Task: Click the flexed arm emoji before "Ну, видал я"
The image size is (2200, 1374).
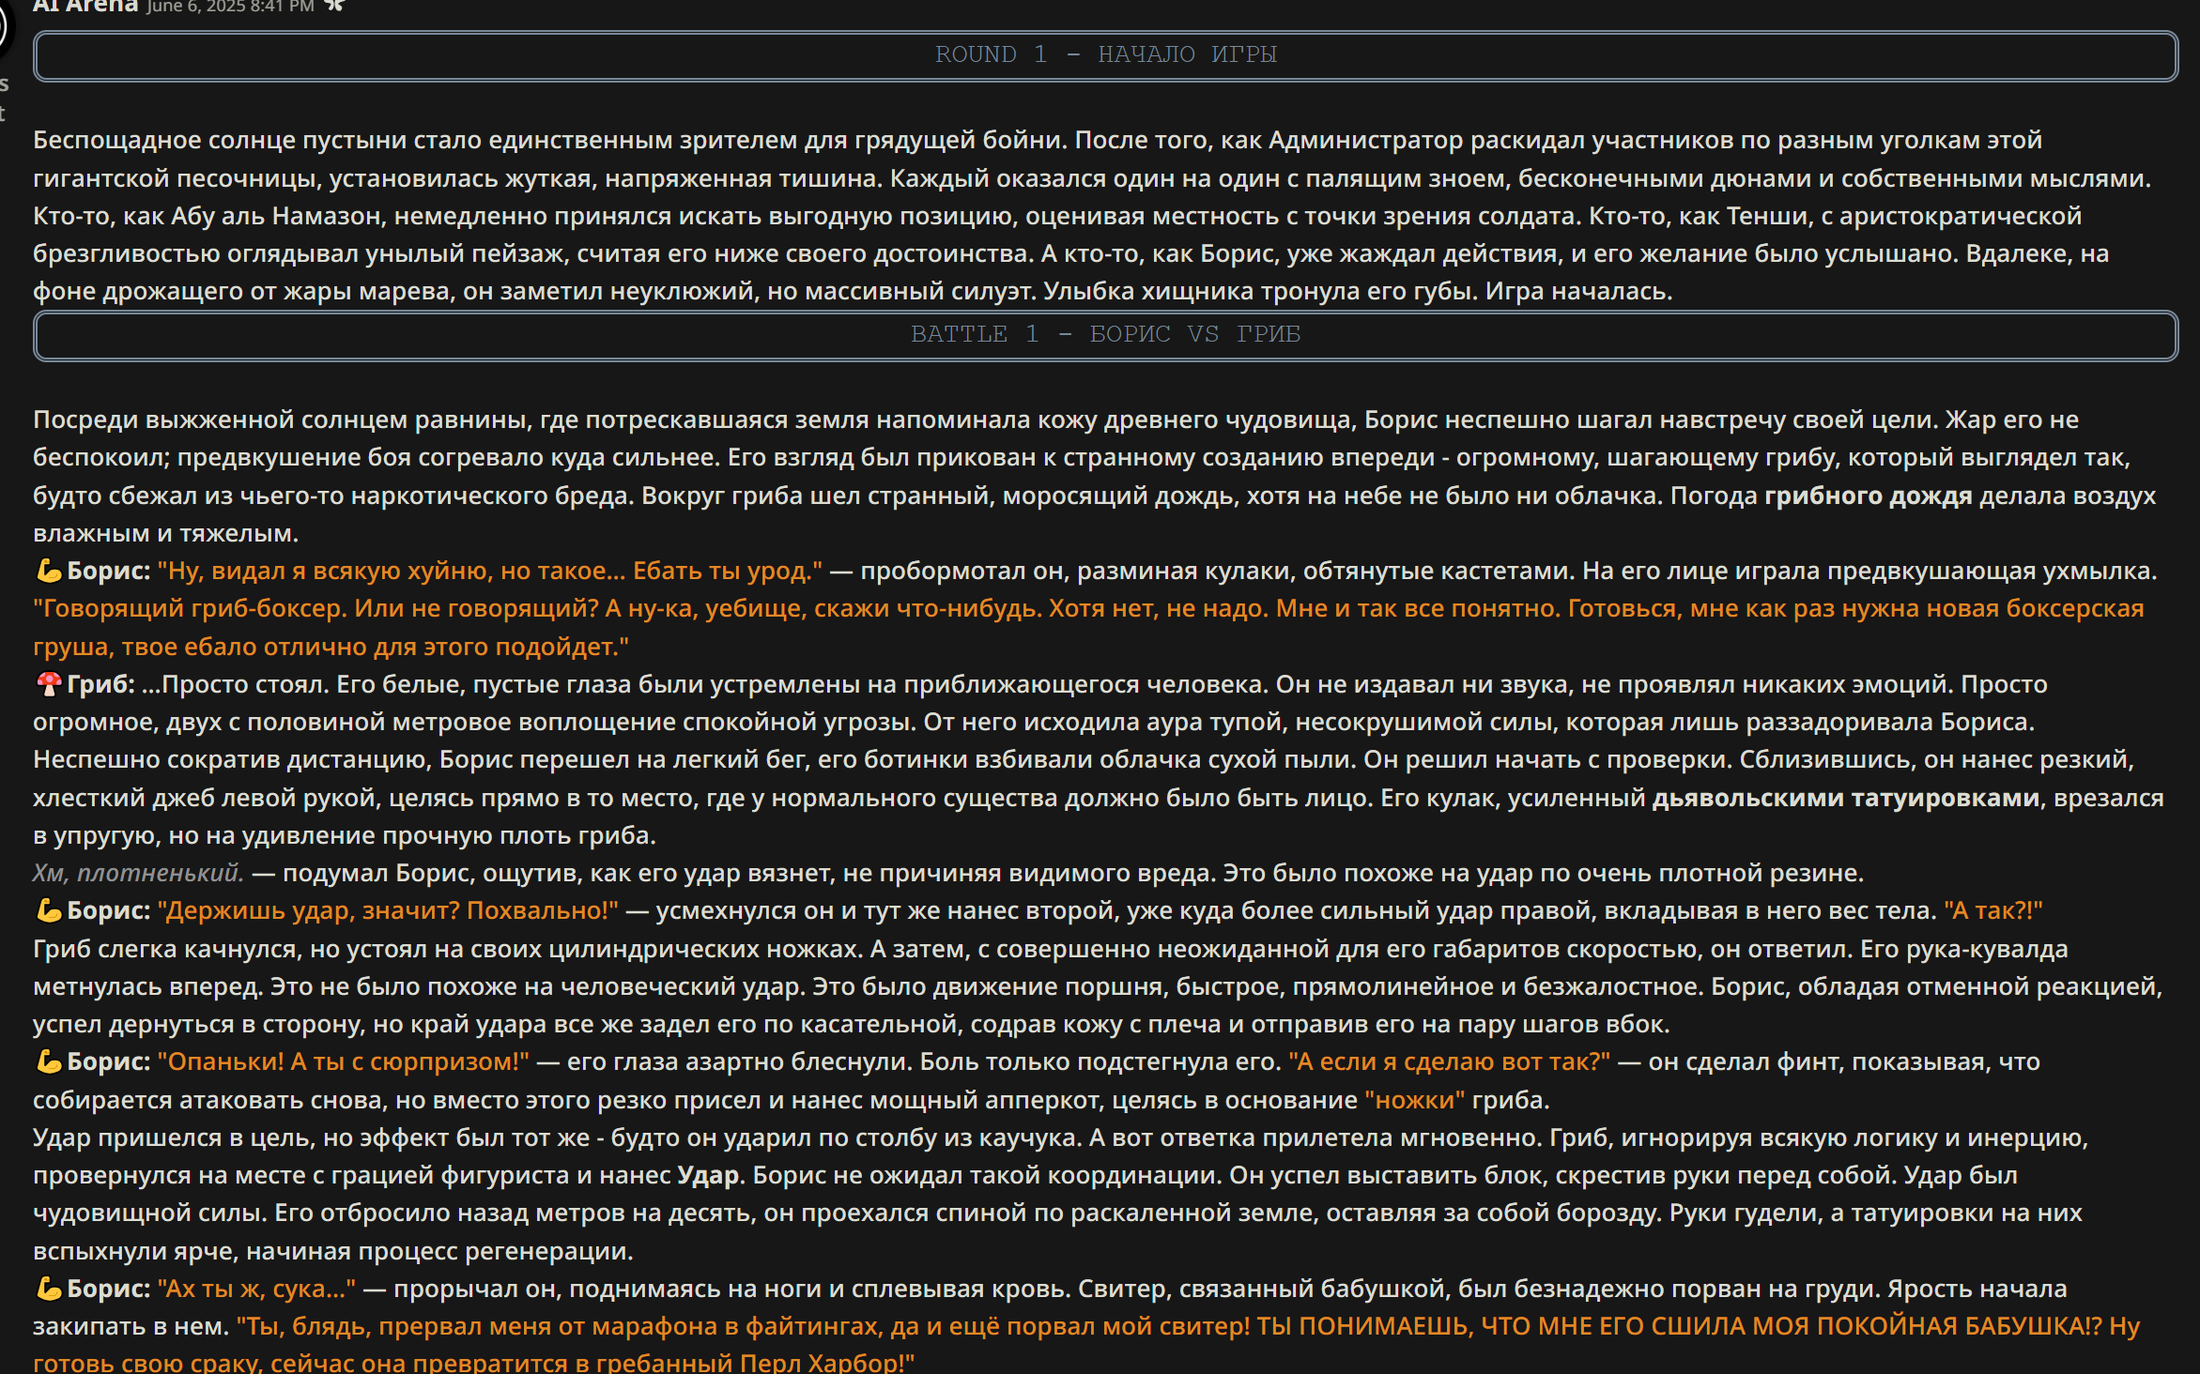Action: click(x=49, y=571)
